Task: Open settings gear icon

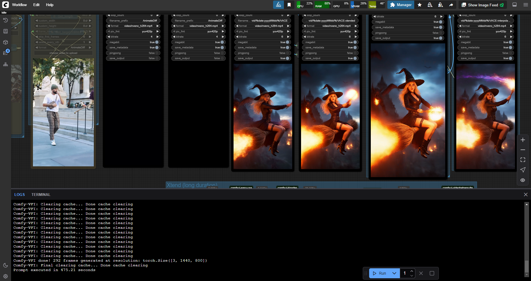Action: click(6, 276)
